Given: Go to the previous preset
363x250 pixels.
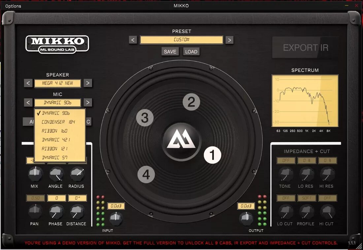Looking at the screenshot, I should 133,40.
